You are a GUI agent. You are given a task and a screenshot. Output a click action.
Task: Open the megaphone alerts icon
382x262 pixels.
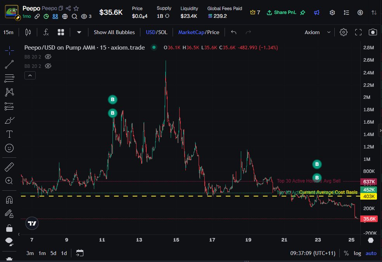pos(316,12)
